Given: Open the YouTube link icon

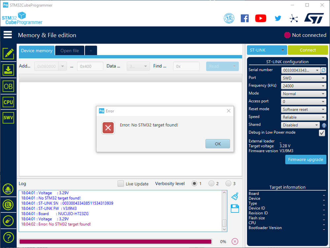Looking at the screenshot, I should [261, 18].
